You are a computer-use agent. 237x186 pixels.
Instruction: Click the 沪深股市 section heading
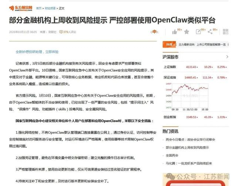170,57
